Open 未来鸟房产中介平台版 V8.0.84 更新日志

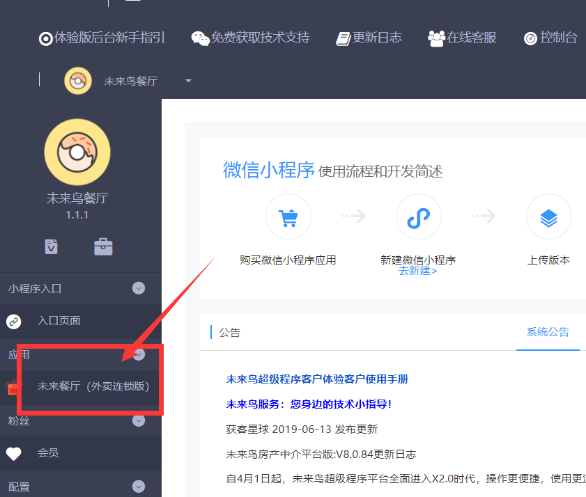click(321, 454)
